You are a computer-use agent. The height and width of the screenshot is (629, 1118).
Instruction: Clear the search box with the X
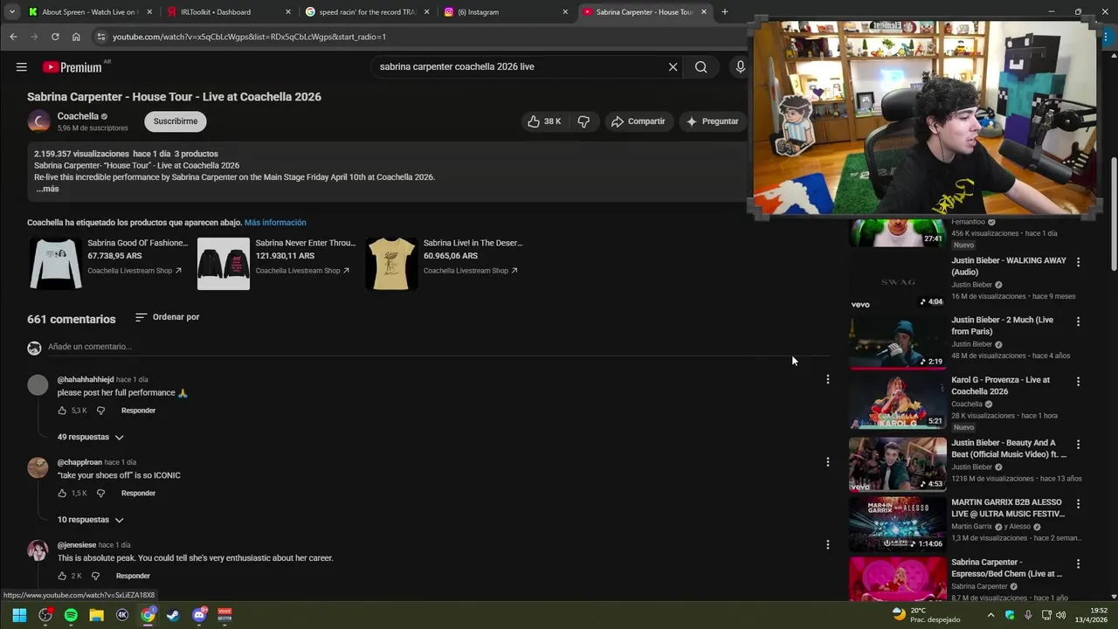tap(673, 67)
